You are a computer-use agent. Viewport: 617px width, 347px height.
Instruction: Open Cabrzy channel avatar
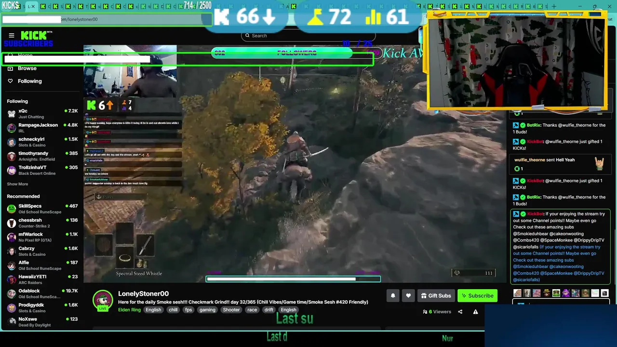(12, 251)
